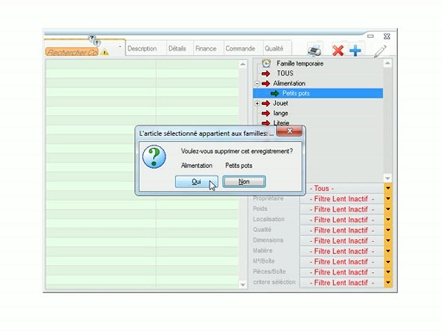This screenshot has width=442, height=331.
Task: Click the red X delete icon
Action: (x=337, y=51)
